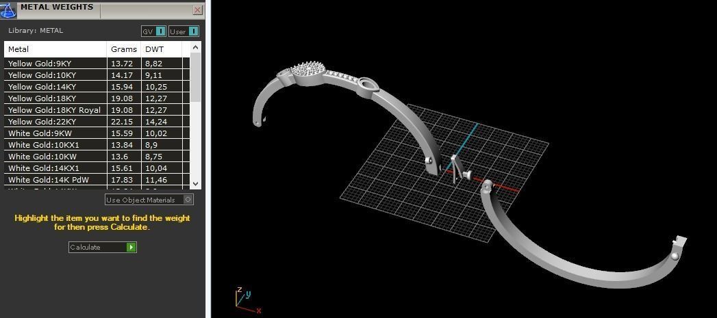Select Yellow Gold:14KY row
This screenshot has height=318, width=717.
pos(97,87)
